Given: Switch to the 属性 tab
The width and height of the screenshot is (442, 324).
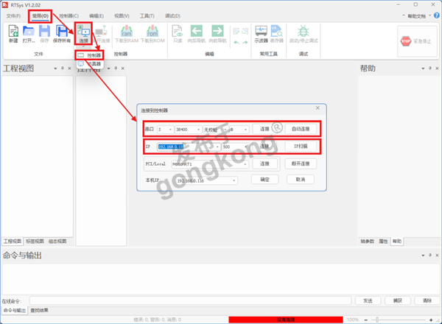Looking at the screenshot, I should click(x=383, y=242).
